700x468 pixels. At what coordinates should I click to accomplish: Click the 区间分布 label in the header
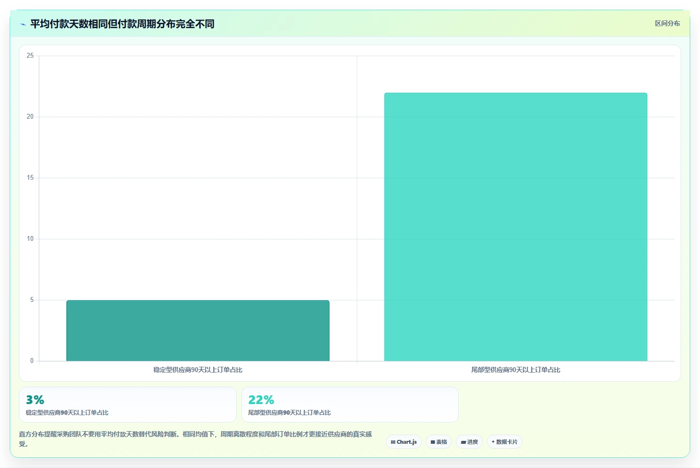[x=667, y=23]
